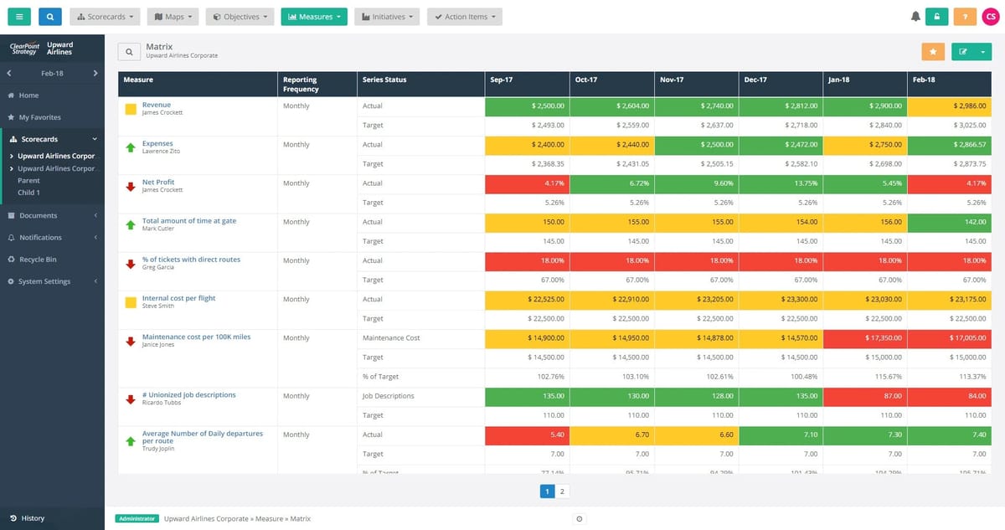The image size is (1005, 530).
Task: Open the blue search button in top bar
Action: coord(50,17)
